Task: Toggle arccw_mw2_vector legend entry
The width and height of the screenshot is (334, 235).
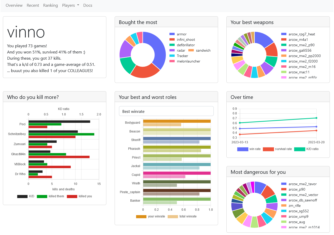Action: (300, 195)
